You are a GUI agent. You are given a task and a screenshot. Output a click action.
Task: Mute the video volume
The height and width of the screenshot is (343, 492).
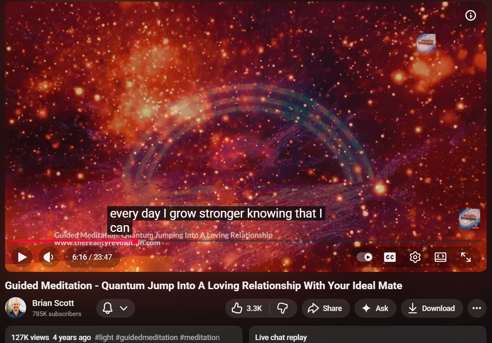tap(49, 257)
